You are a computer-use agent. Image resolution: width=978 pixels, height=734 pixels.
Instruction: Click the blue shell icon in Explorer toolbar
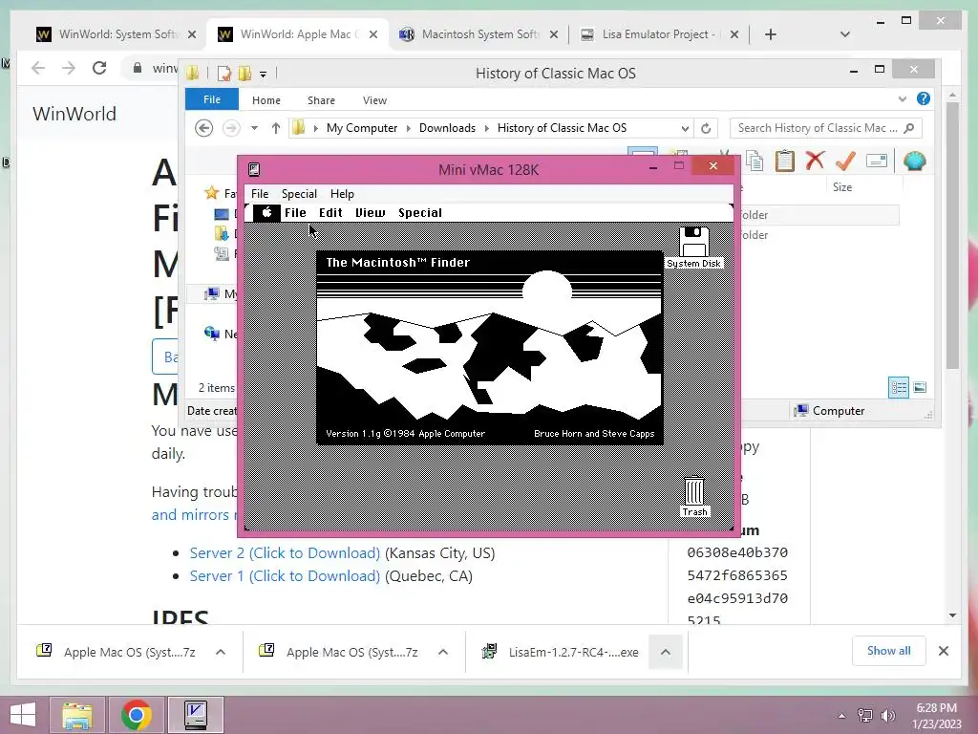914,161
